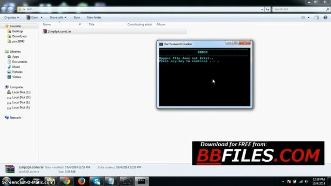
Task: Click the Date modified value in details pane
Action: coord(78,167)
